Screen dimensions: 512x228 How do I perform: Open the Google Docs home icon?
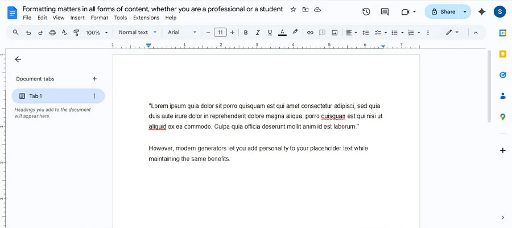pos(12,13)
